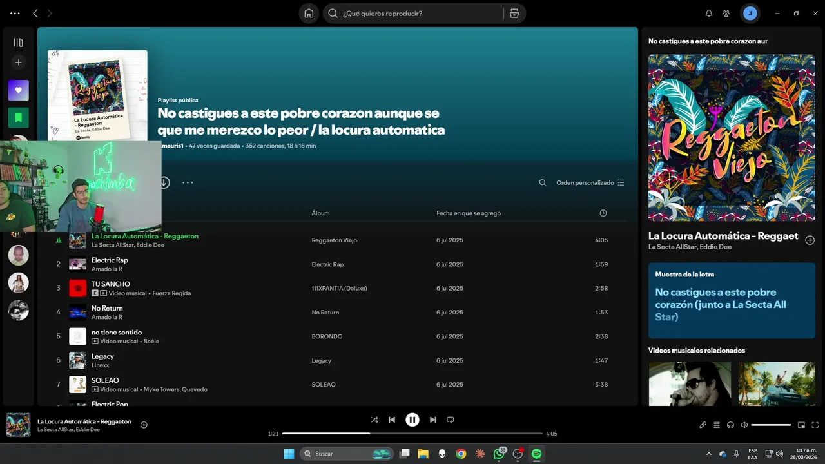Open the notifications bell
Viewport: 825px width, 464px height.
click(x=709, y=13)
